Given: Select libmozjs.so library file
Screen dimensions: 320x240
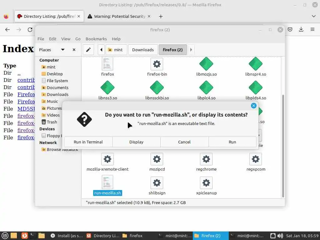Looking at the screenshot, I should coord(206,64).
